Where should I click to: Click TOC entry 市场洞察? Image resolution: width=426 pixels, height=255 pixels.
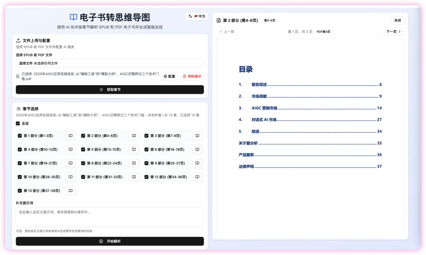(x=310, y=96)
